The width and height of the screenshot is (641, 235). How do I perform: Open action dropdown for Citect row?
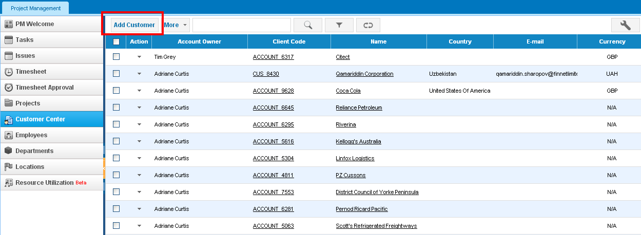pos(139,57)
